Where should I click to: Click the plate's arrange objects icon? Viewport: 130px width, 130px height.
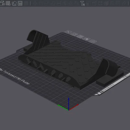click(x=80, y=36)
